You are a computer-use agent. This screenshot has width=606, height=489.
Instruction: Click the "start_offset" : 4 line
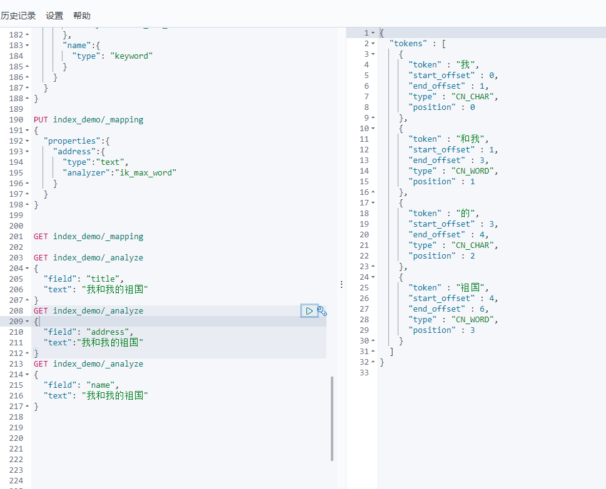[x=453, y=299]
